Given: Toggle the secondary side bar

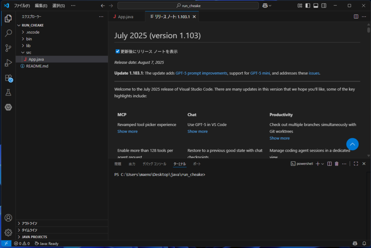Looking at the screenshot, I should [x=324, y=5].
